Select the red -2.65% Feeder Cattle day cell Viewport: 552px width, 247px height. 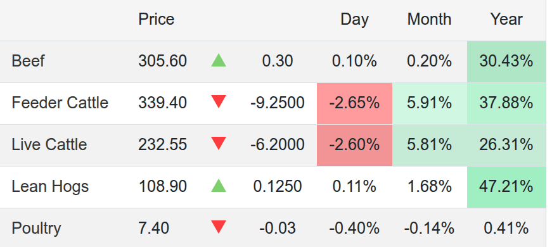coord(354,103)
